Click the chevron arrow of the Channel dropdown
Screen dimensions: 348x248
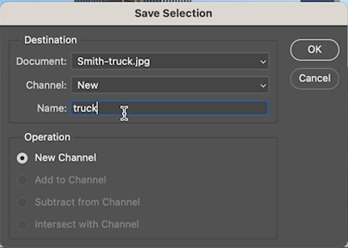(263, 85)
